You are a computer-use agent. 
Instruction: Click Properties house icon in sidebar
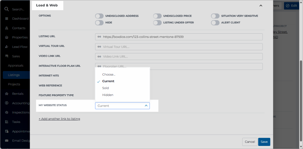click(x=7, y=37)
